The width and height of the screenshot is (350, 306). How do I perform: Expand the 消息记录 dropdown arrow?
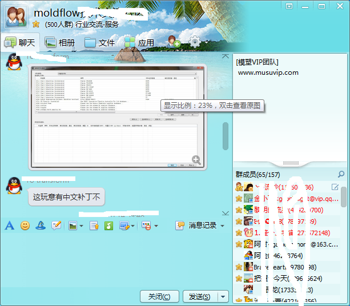pyautogui.click(x=222, y=226)
